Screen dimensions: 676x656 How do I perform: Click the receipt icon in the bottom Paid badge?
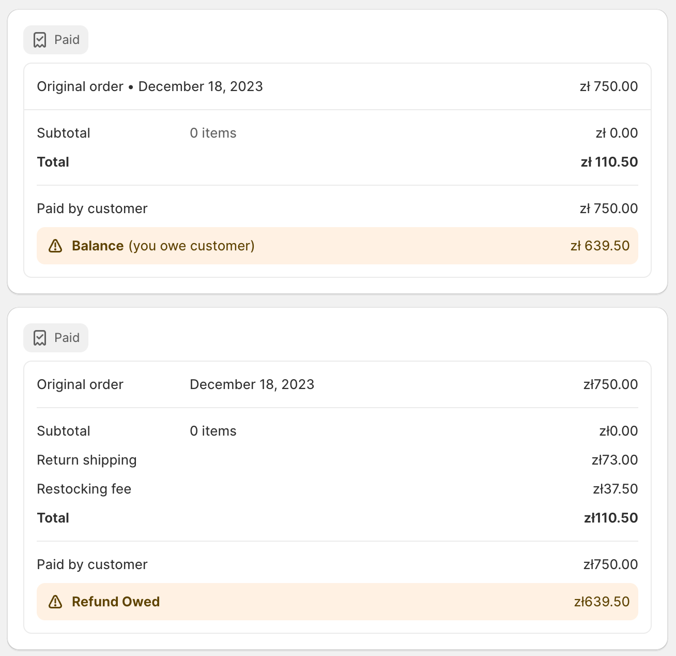pyautogui.click(x=40, y=338)
